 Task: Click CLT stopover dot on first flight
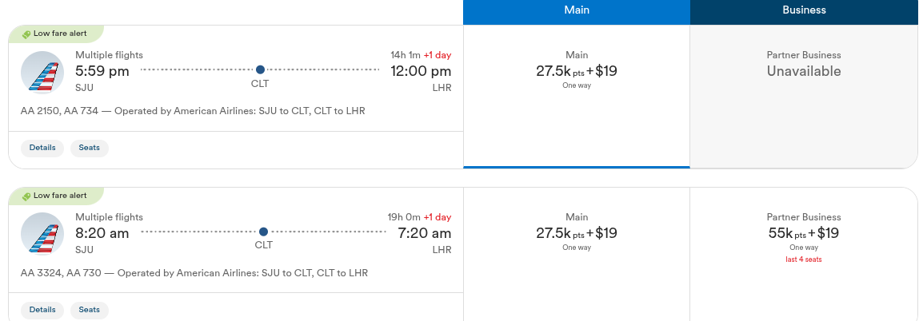pos(260,70)
